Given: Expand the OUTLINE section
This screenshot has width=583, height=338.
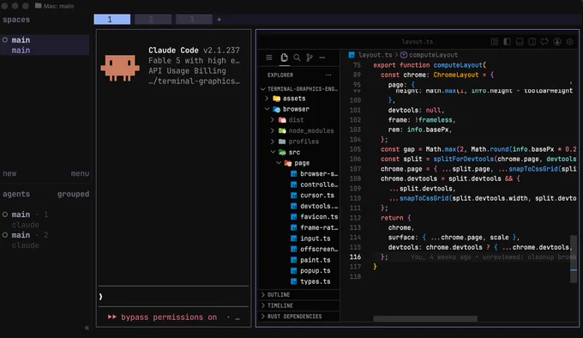Looking at the screenshot, I should 298,294.
